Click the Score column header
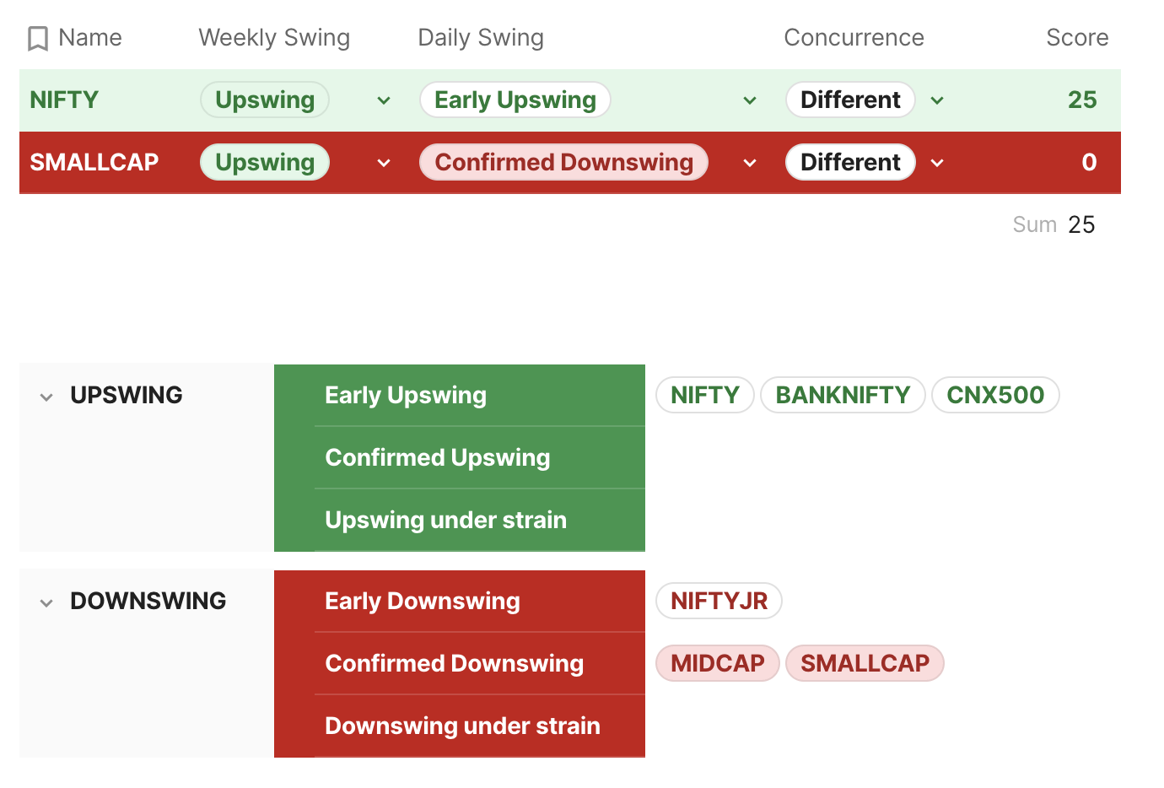The height and width of the screenshot is (788, 1164). pos(1077,38)
